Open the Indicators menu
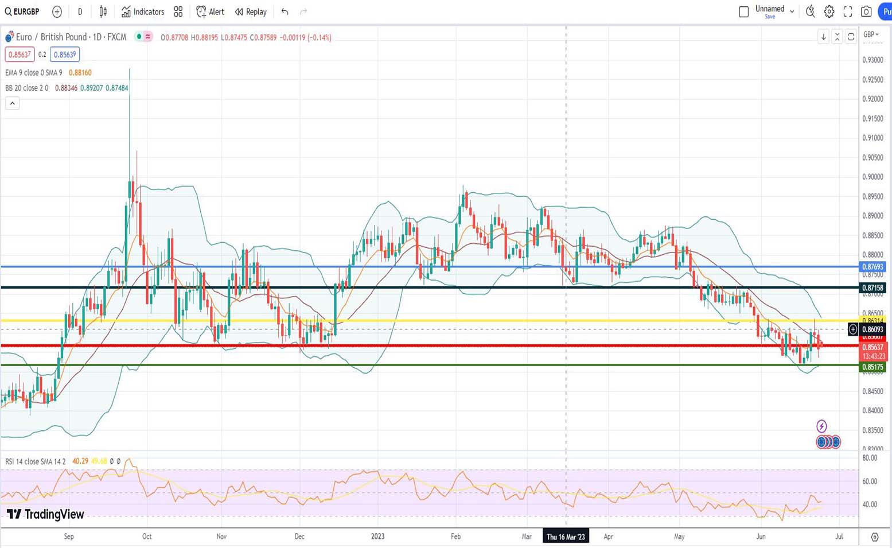This screenshot has width=892, height=548. (x=143, y=11)
